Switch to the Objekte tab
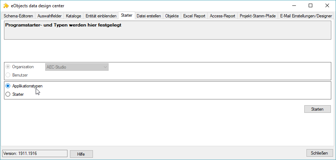Image resolution: width=336 pixels, height=160 pixels. [172, 16]
